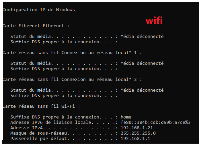Click Média déconnecté under réseau local* 2
The image size is (200, 145).
[x=142, y=90]
